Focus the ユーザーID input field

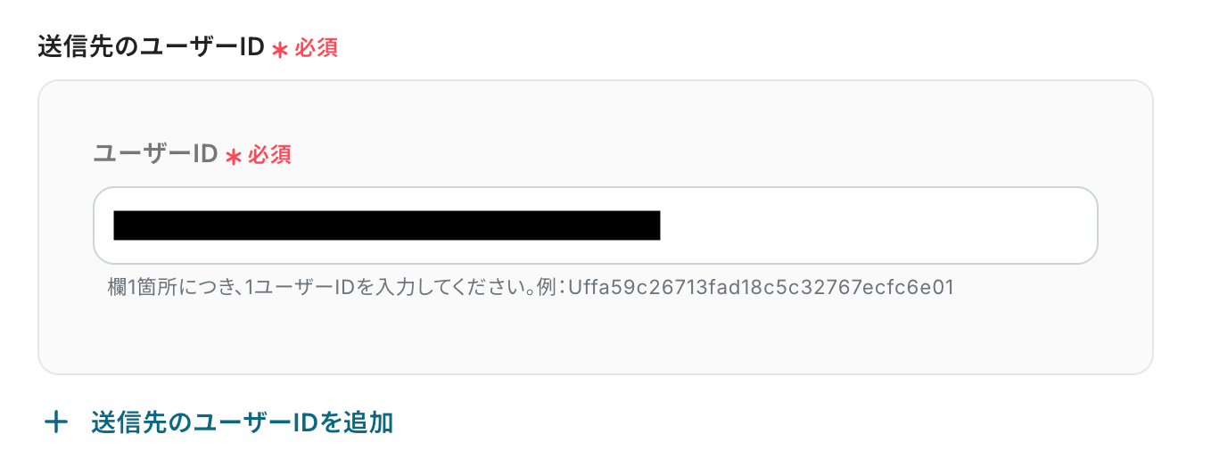click(596, 225)
